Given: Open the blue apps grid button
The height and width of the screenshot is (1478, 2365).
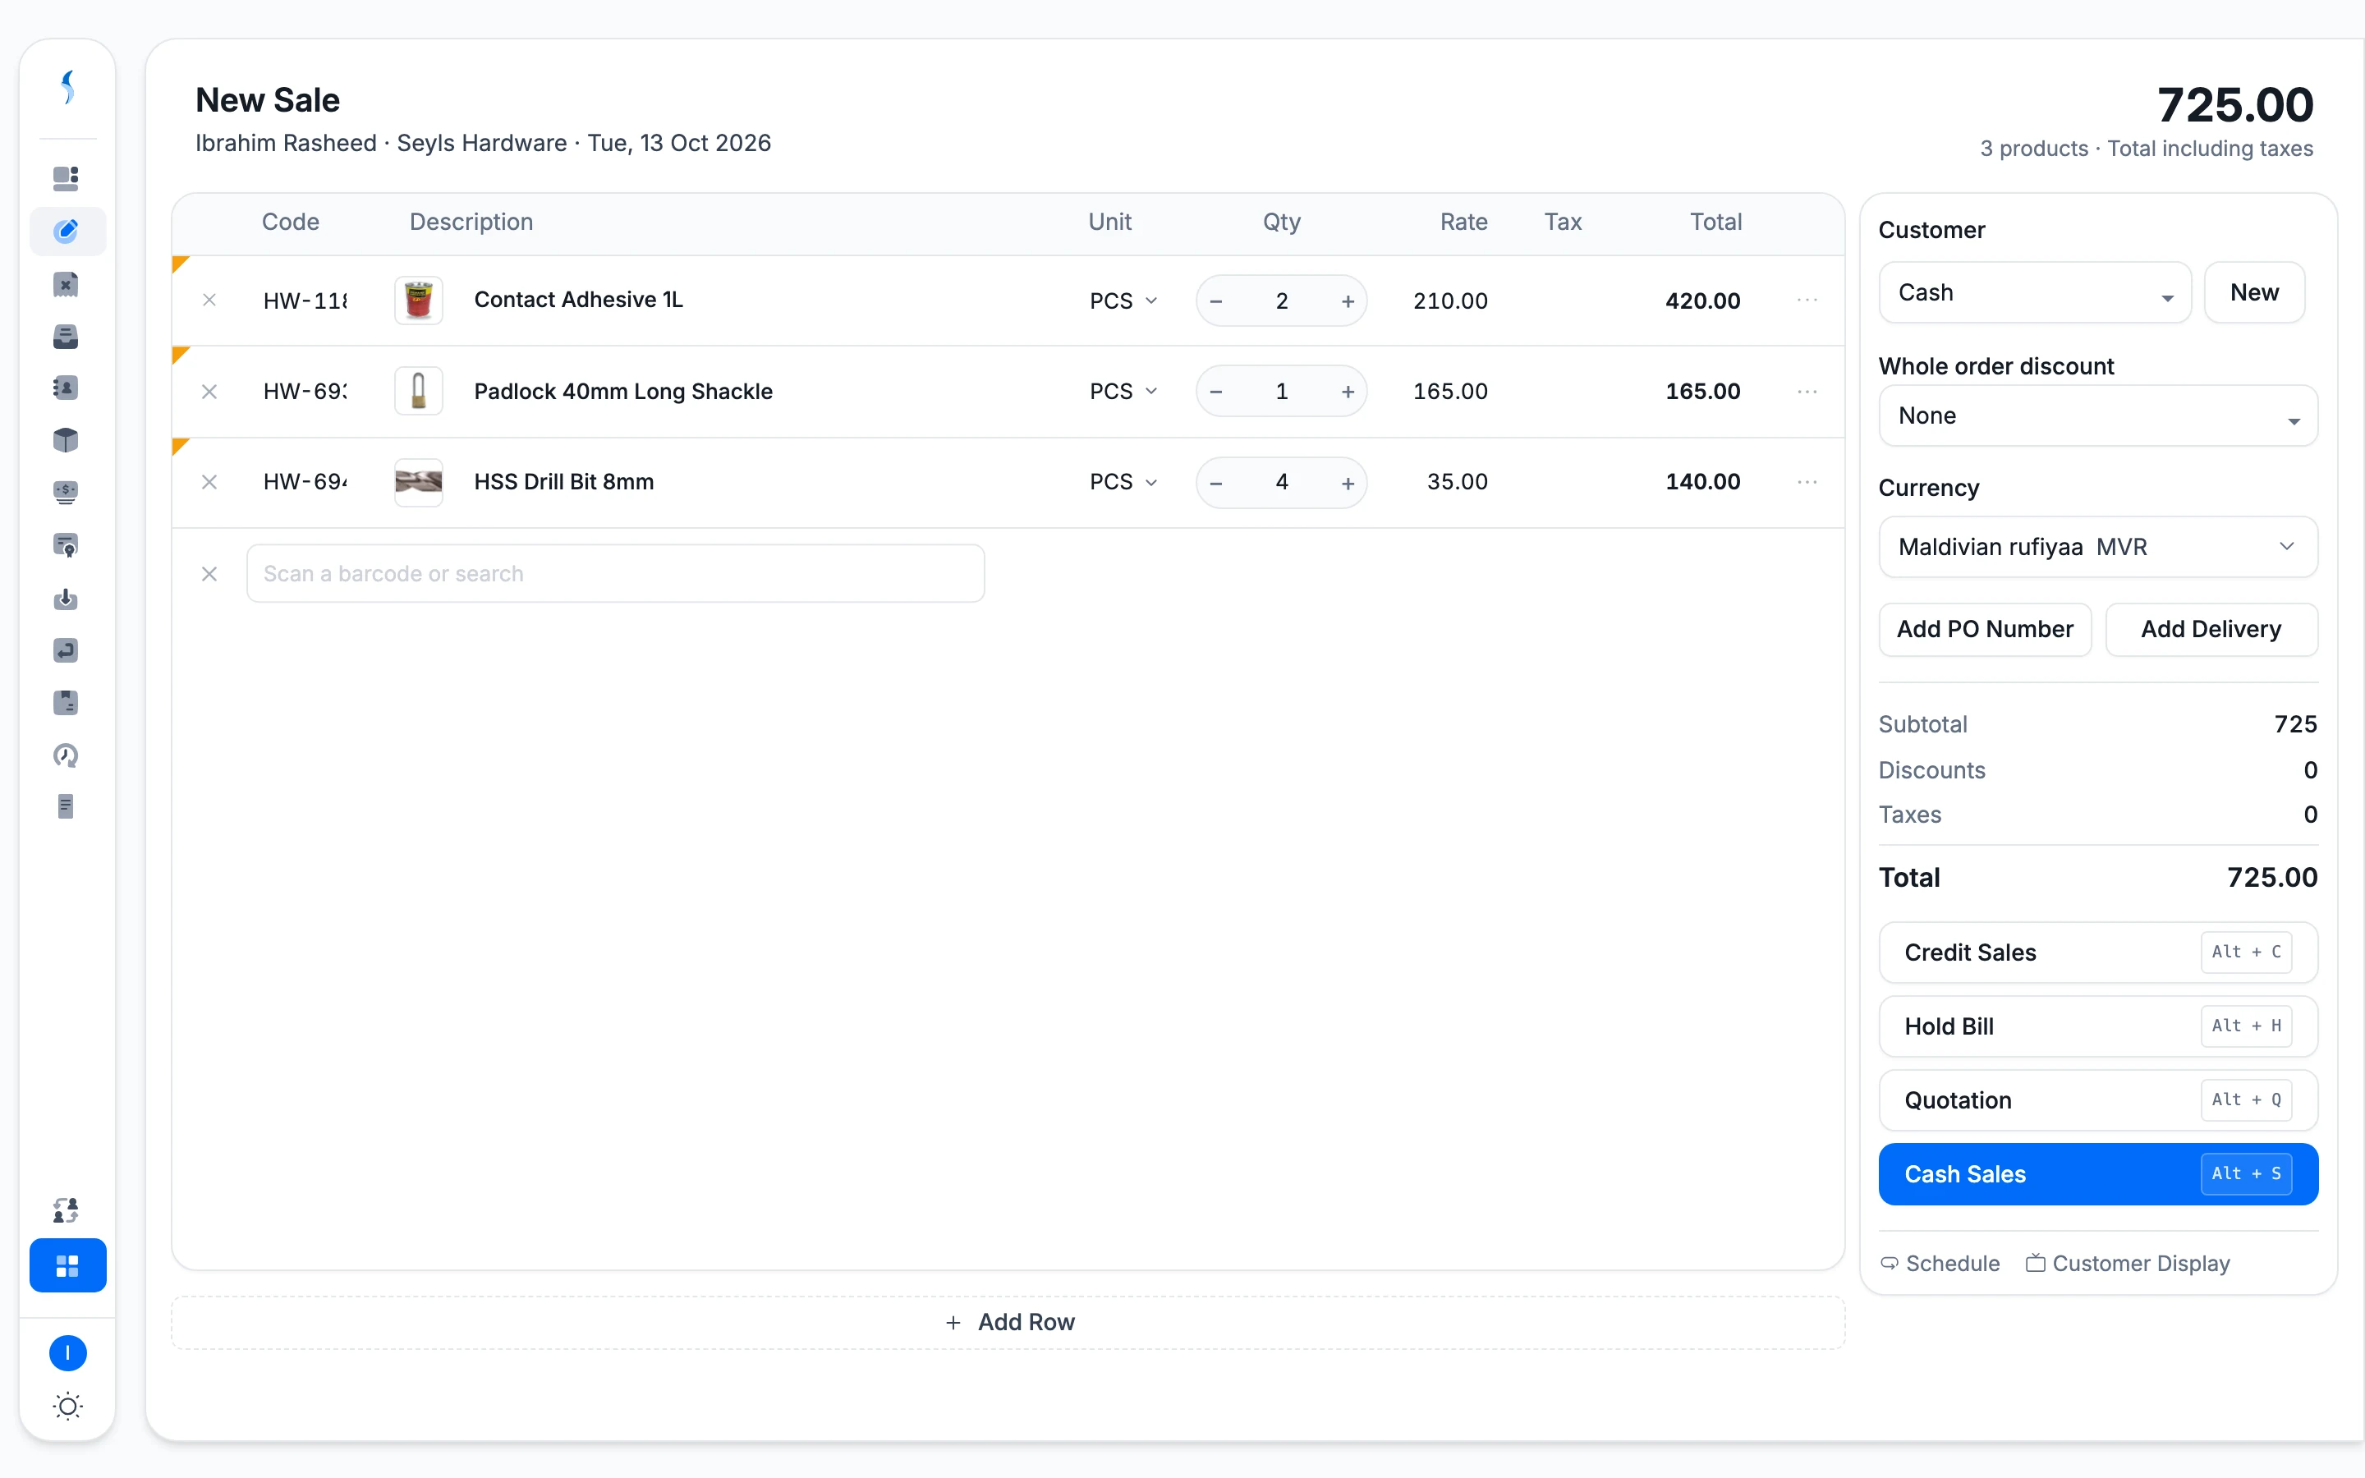Looking at the screenshot, I should tap(67, 1266).
